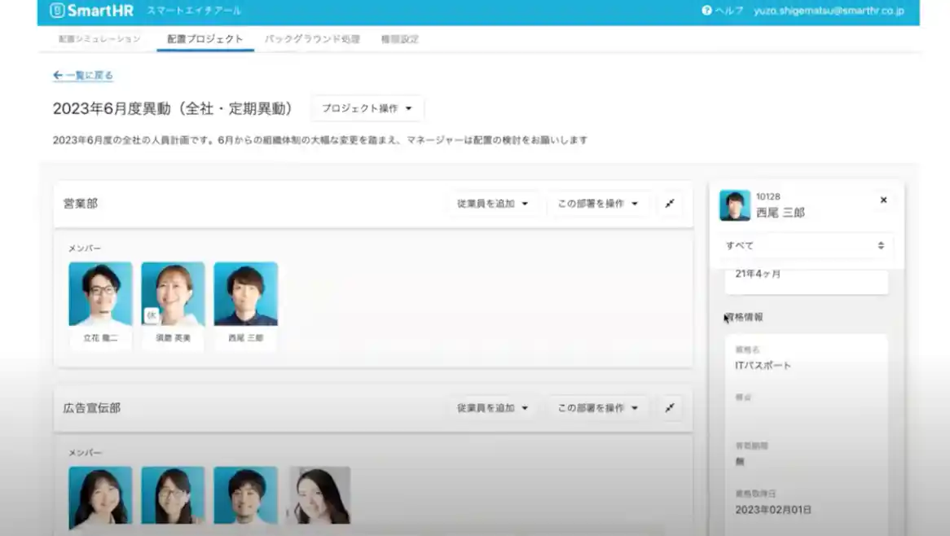Image resolution: width=950 pixels, height=536 pixels.
Task: Click 西尾 三郎 avatar in detail panel
Action: pyautogui.click(x=734, y=206)
